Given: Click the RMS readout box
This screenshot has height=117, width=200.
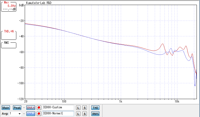Looking at the screenshot, I should click(x=9, y=45).
